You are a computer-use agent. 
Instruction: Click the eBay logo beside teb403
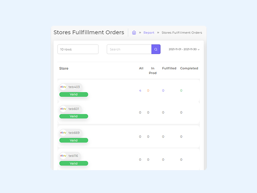coord(63,87)
